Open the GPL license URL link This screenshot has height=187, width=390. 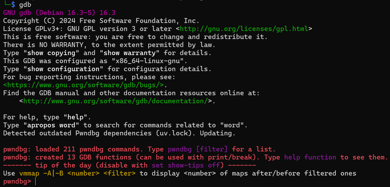(x=244, y=29)
